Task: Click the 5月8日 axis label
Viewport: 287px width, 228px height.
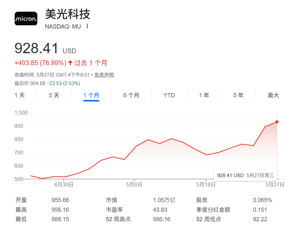Action: tap(134, 185)
